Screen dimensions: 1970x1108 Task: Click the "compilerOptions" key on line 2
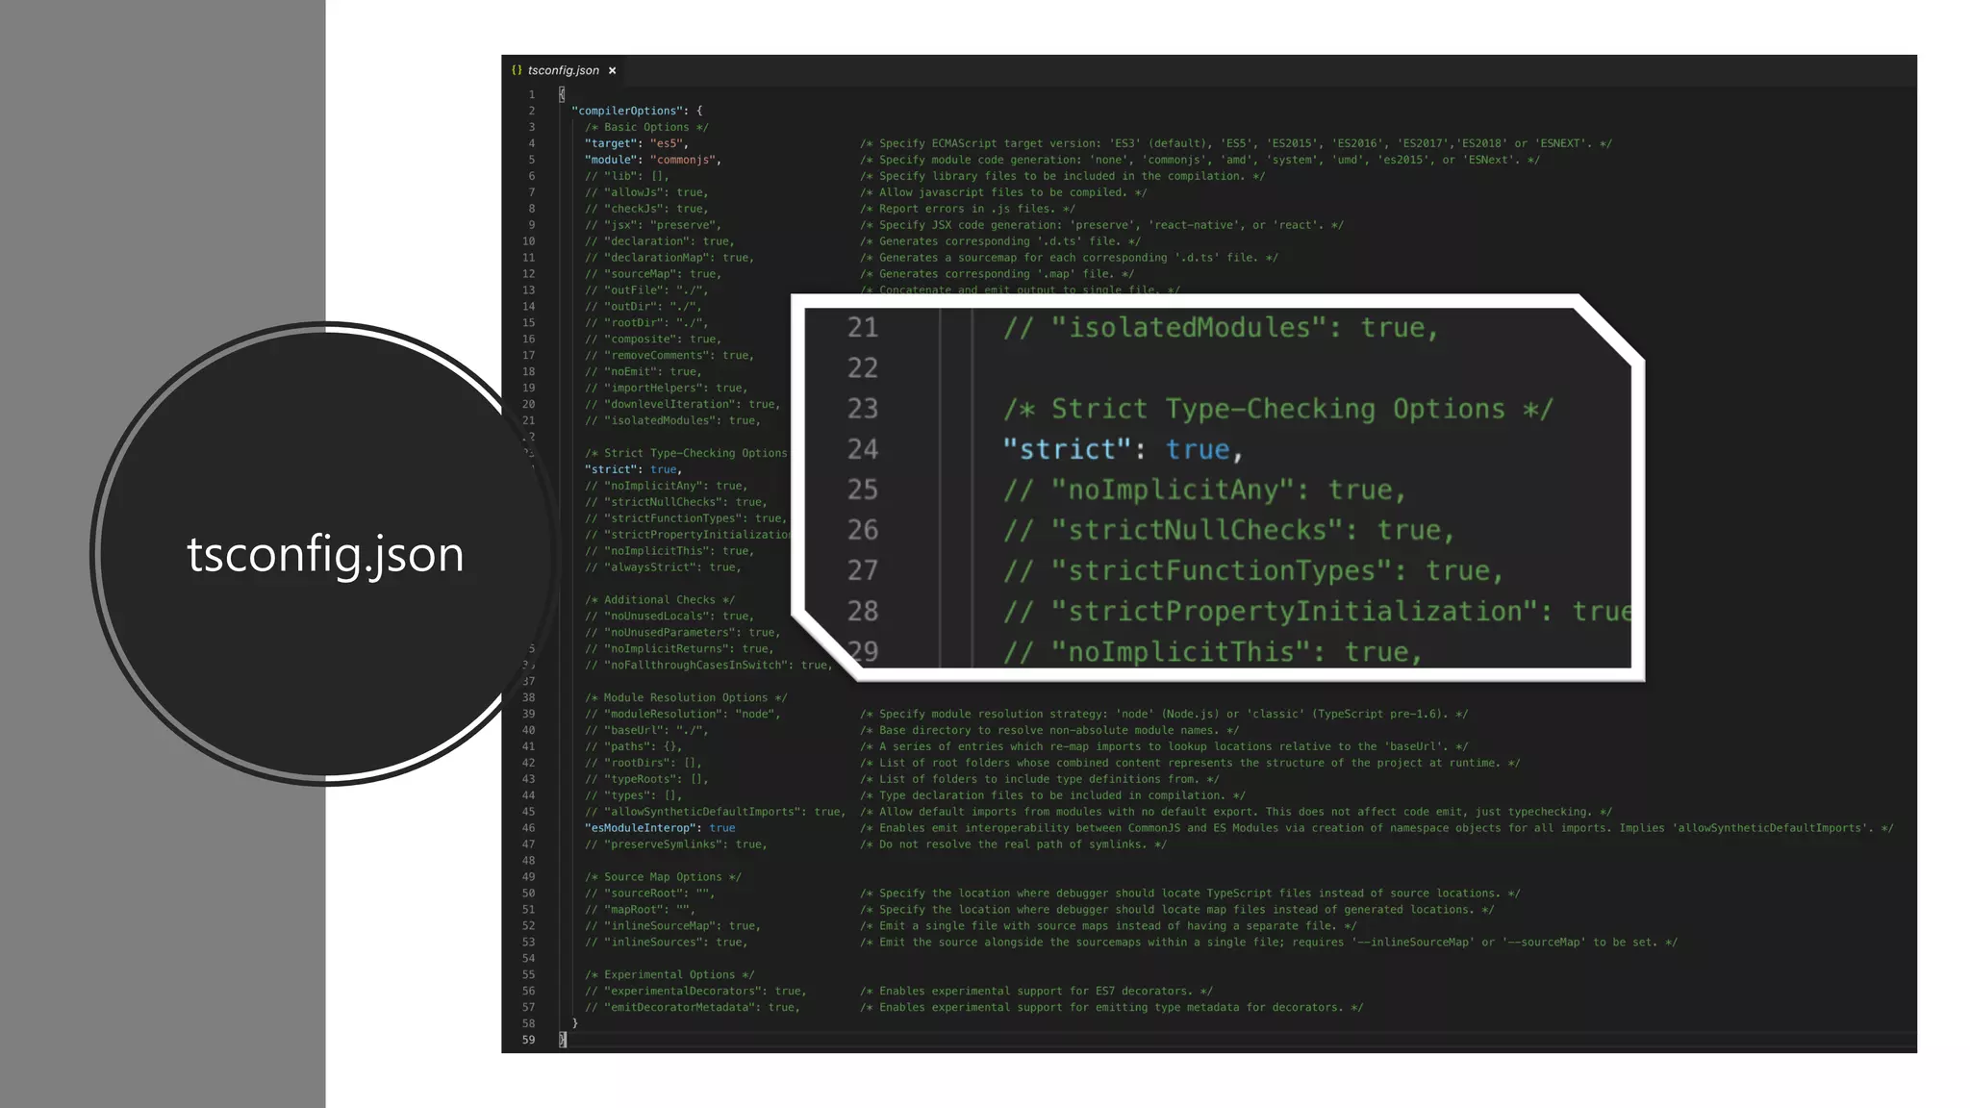[x=627, y=111]
